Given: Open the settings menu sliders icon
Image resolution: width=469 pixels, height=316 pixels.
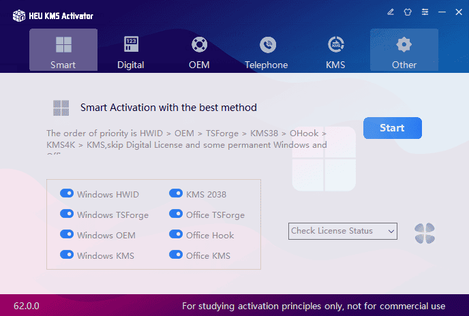Looking at the screenshot, I should 425,12.
